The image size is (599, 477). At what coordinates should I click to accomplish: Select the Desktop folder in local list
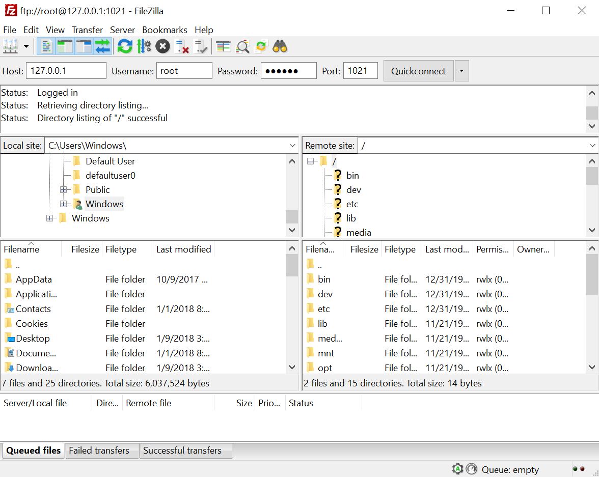(33, 339)
